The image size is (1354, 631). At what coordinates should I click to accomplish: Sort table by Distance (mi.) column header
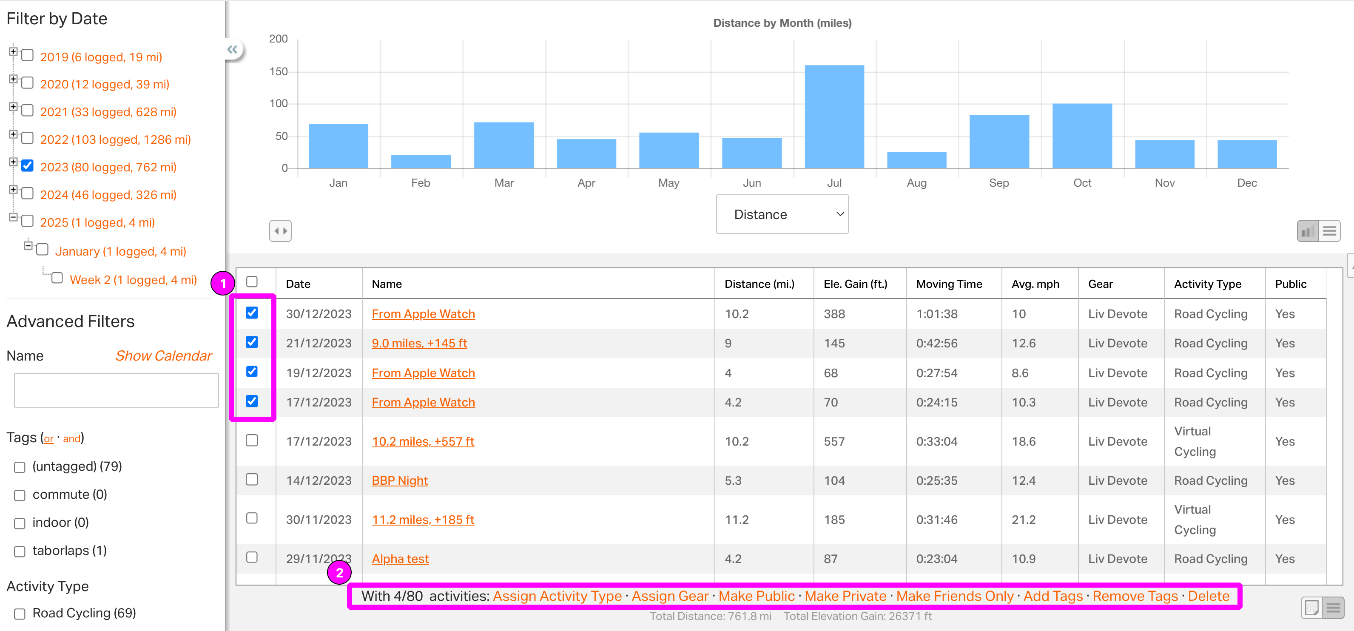click(x=759, y=284)
